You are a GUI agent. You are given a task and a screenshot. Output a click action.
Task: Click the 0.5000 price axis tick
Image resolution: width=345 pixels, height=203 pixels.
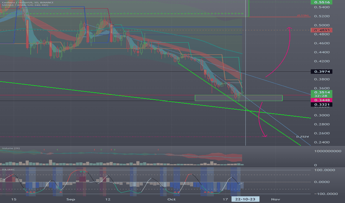click(x=322, y=25)
